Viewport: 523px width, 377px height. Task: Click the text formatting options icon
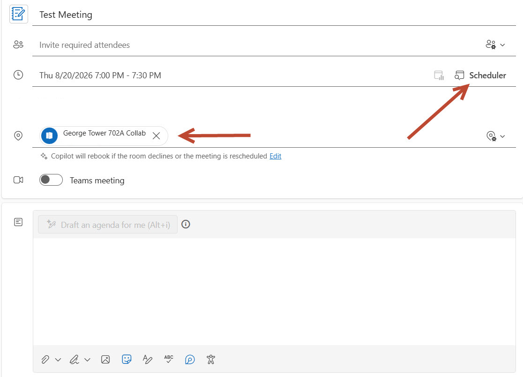(x=148, y=359)
